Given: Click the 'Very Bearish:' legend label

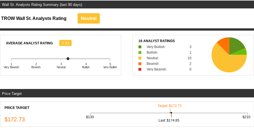Looking at the screenshot, I should (x=157, y=69).
